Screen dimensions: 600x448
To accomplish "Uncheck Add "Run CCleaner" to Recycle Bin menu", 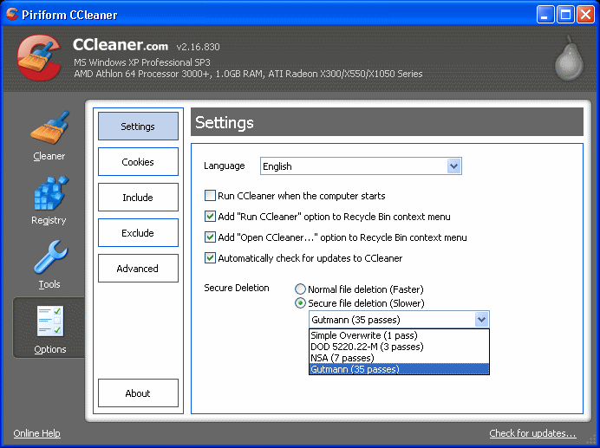I will pyautogui.click(x=210, y=217).
